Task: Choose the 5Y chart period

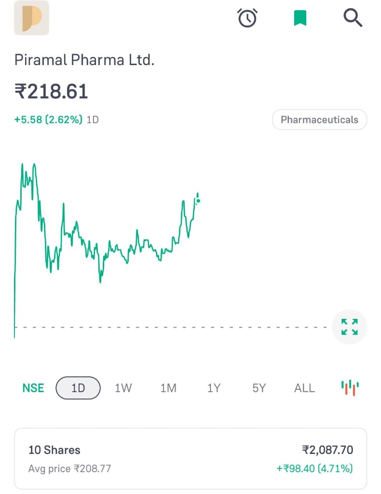Action: pyautogui.click(x=259, y=388)
